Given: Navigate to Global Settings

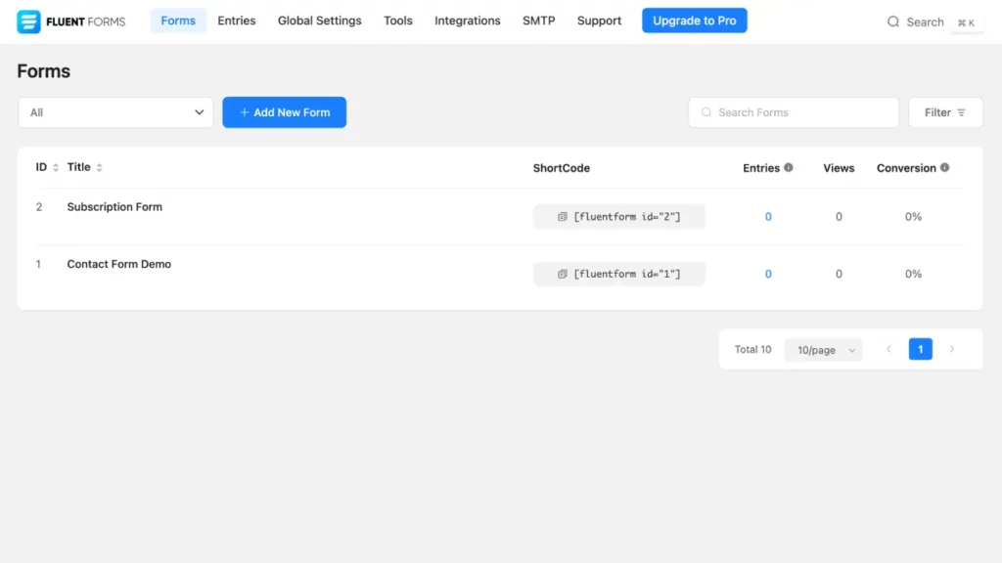Looking at the screenshot, I should [319, 21].
